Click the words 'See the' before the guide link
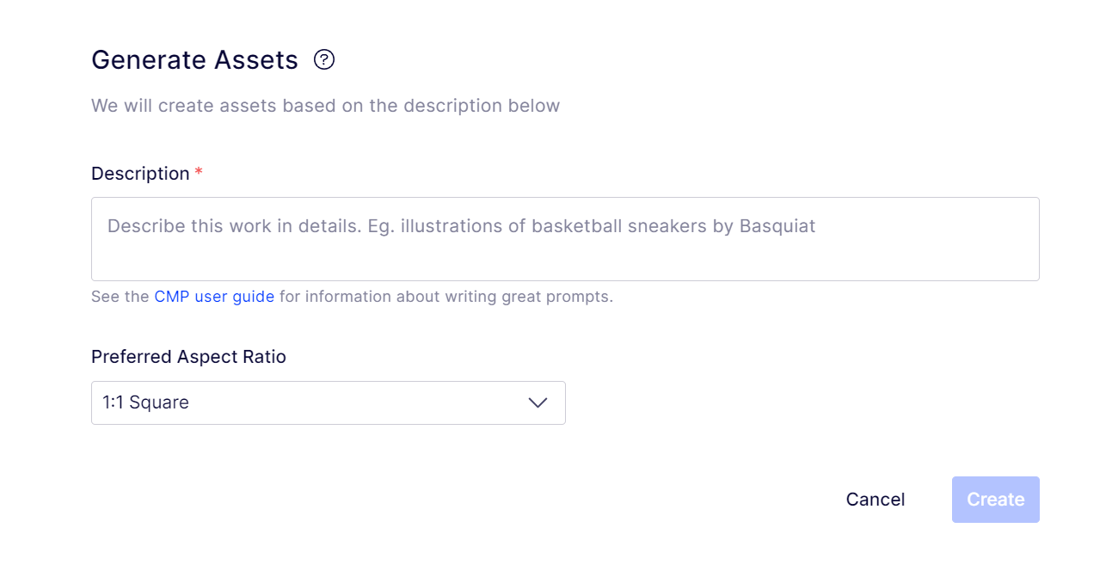 click(x=120, y=297)
